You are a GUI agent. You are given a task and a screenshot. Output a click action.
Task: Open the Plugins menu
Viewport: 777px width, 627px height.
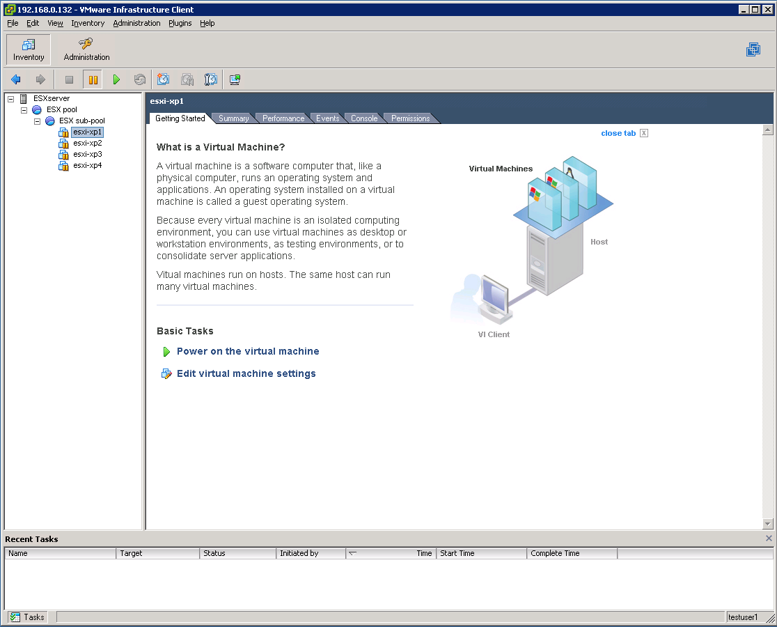180,23
